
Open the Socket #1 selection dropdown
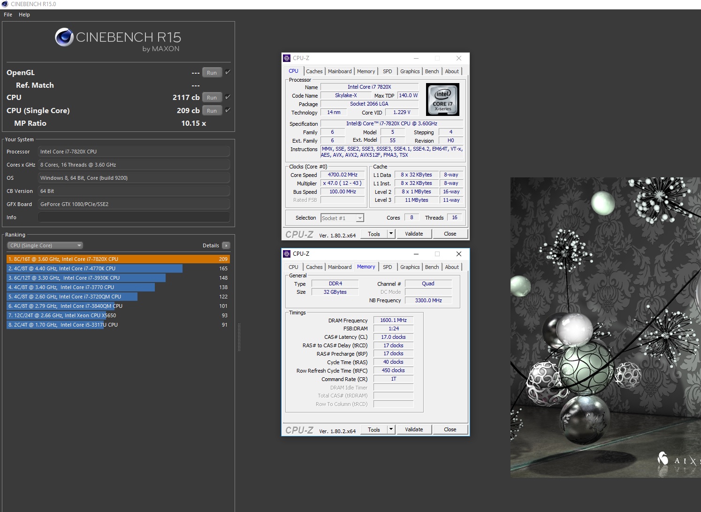[342, 218]
